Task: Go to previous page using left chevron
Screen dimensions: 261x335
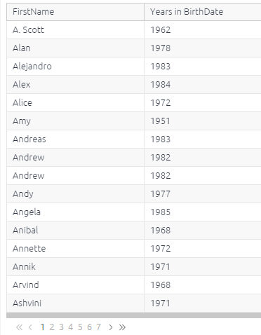Action: (x=30, y=327)
